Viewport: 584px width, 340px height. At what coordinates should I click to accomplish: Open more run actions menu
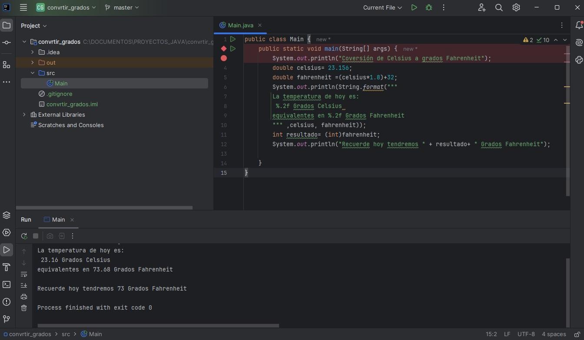444,7
